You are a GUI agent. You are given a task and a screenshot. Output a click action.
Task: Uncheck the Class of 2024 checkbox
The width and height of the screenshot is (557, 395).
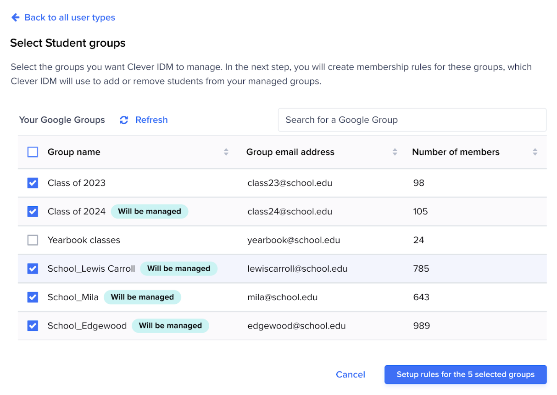[x=33, y=211]
